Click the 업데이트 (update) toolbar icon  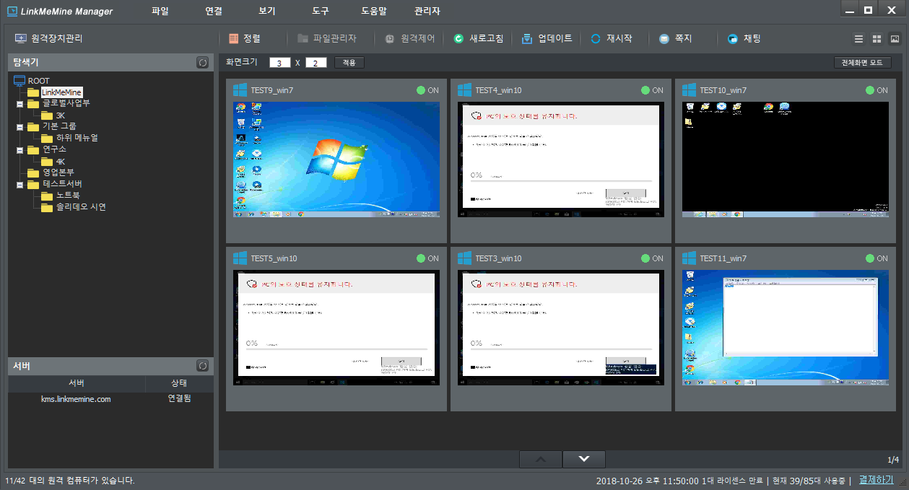527,39
